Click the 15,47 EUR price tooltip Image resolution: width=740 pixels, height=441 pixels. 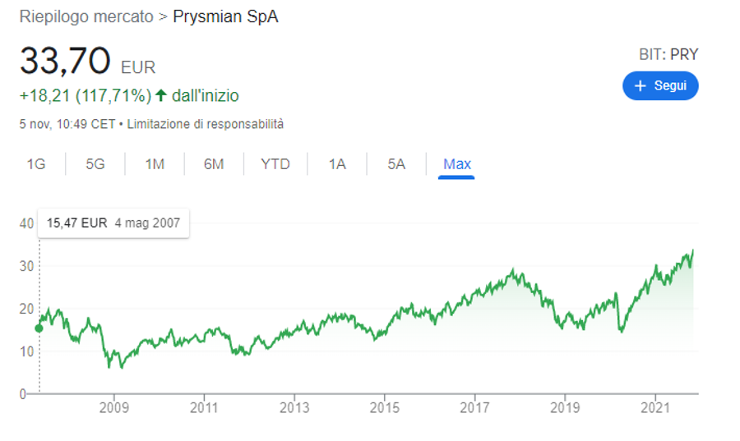[113, 223]
